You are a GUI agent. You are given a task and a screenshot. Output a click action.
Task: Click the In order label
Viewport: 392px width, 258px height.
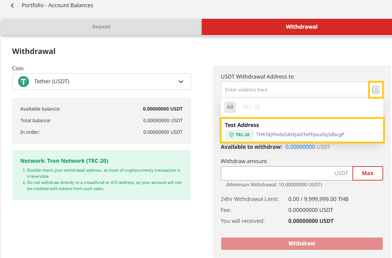click(x=30, y=132)
